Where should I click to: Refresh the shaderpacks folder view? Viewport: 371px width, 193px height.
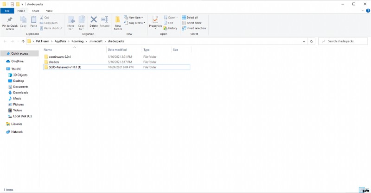[311, 41]
